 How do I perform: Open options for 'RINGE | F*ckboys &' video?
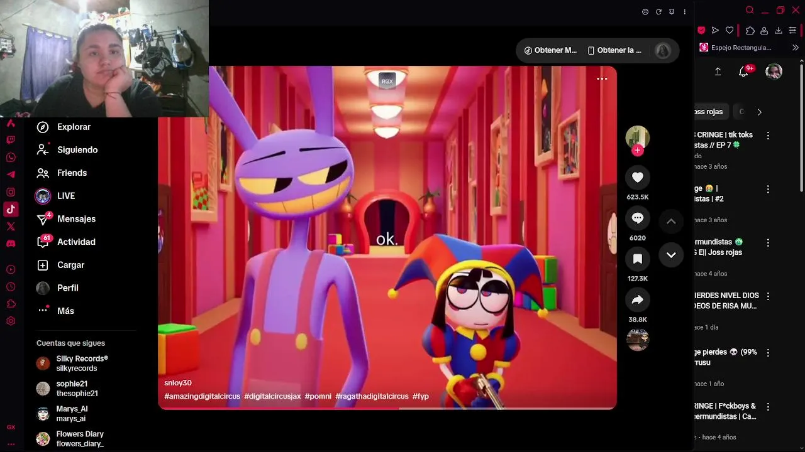pyautogui.click(x=768, y=407)
